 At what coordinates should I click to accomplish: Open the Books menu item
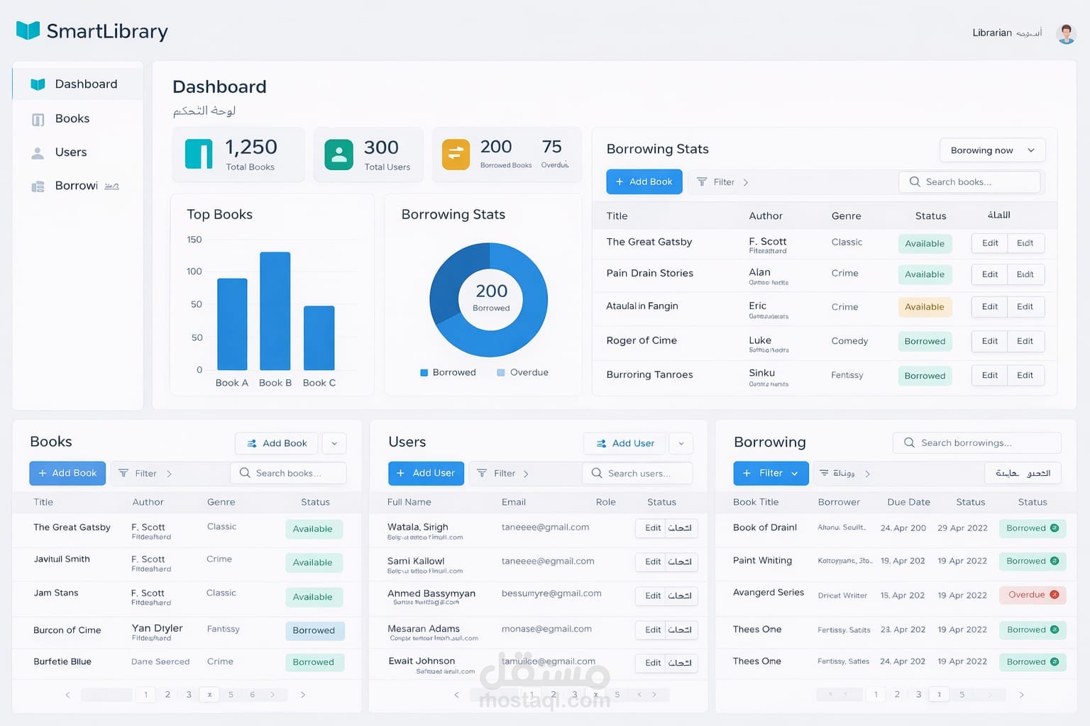click(x=78, y=118)
